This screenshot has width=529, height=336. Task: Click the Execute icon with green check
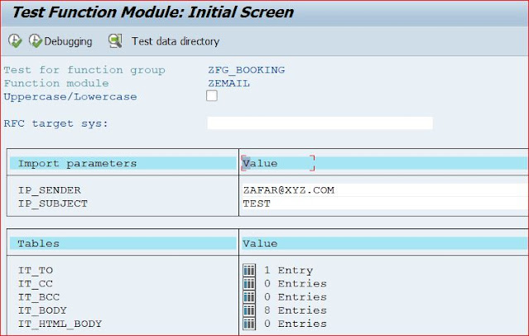click(15, 41)
